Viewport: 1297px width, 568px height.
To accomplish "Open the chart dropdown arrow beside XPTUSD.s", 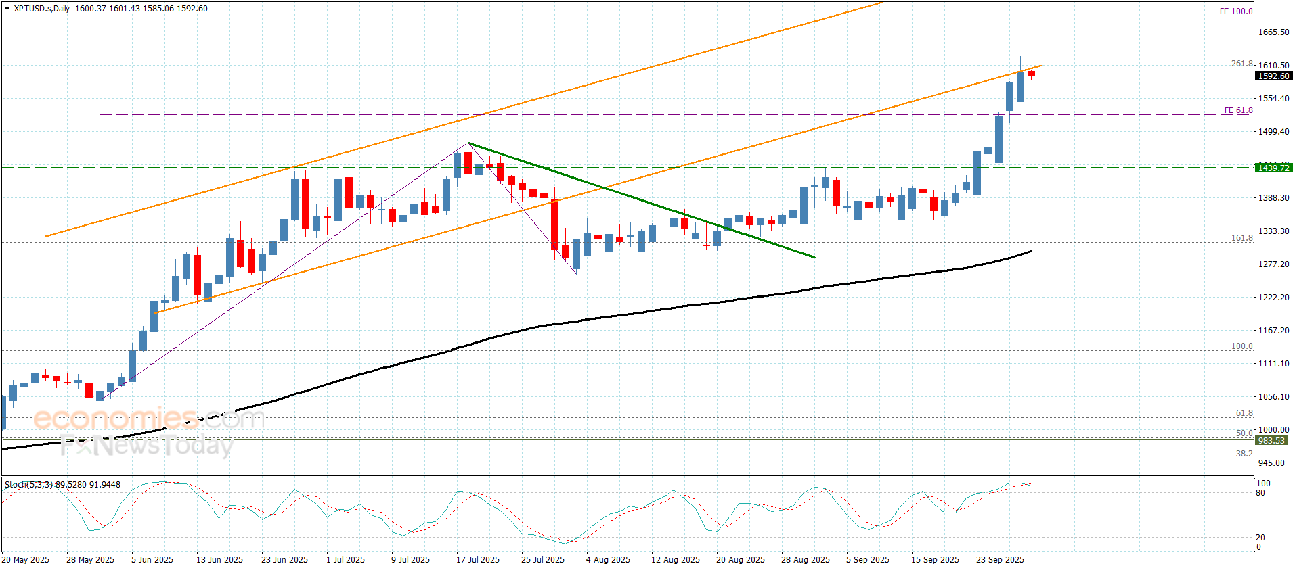I will tap(7, 9).
